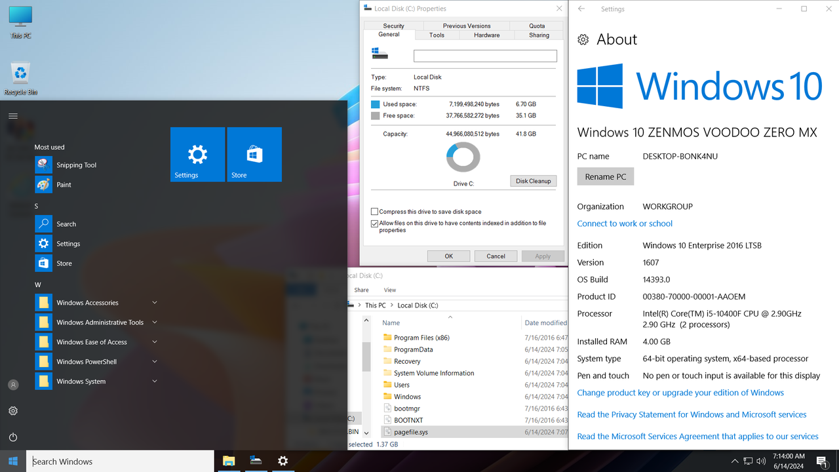Click the user account icon in Start
Image resolution: width=839 pixels, height=472 pixels.
[13, 385]
